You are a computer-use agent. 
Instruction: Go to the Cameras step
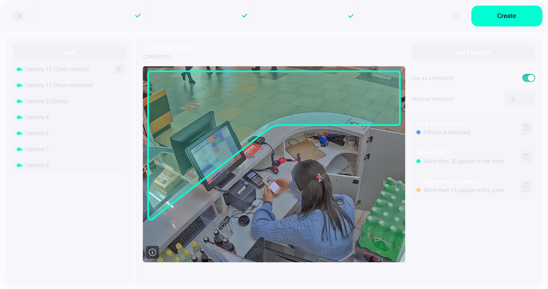[x=378, y=16]
